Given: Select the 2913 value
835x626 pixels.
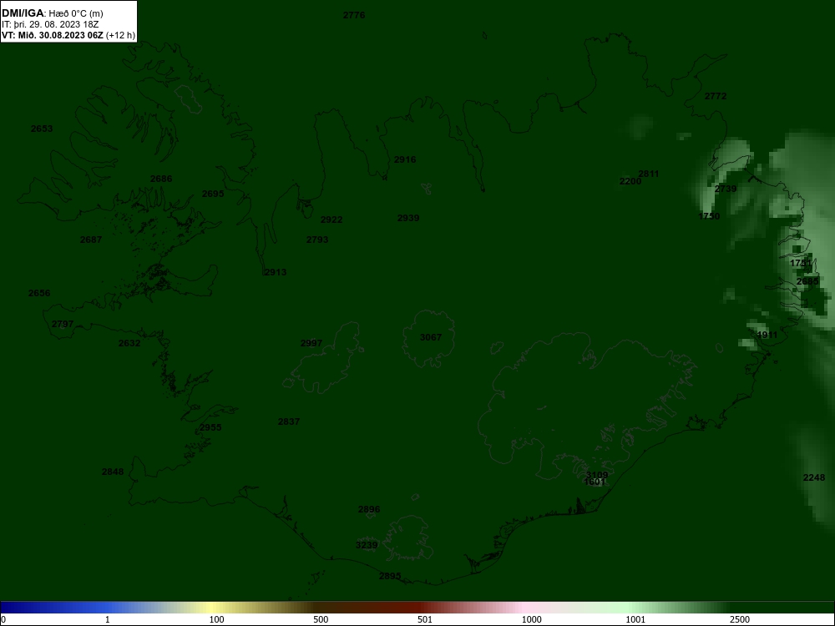Looking at the screenshot, I should point(276,272).
